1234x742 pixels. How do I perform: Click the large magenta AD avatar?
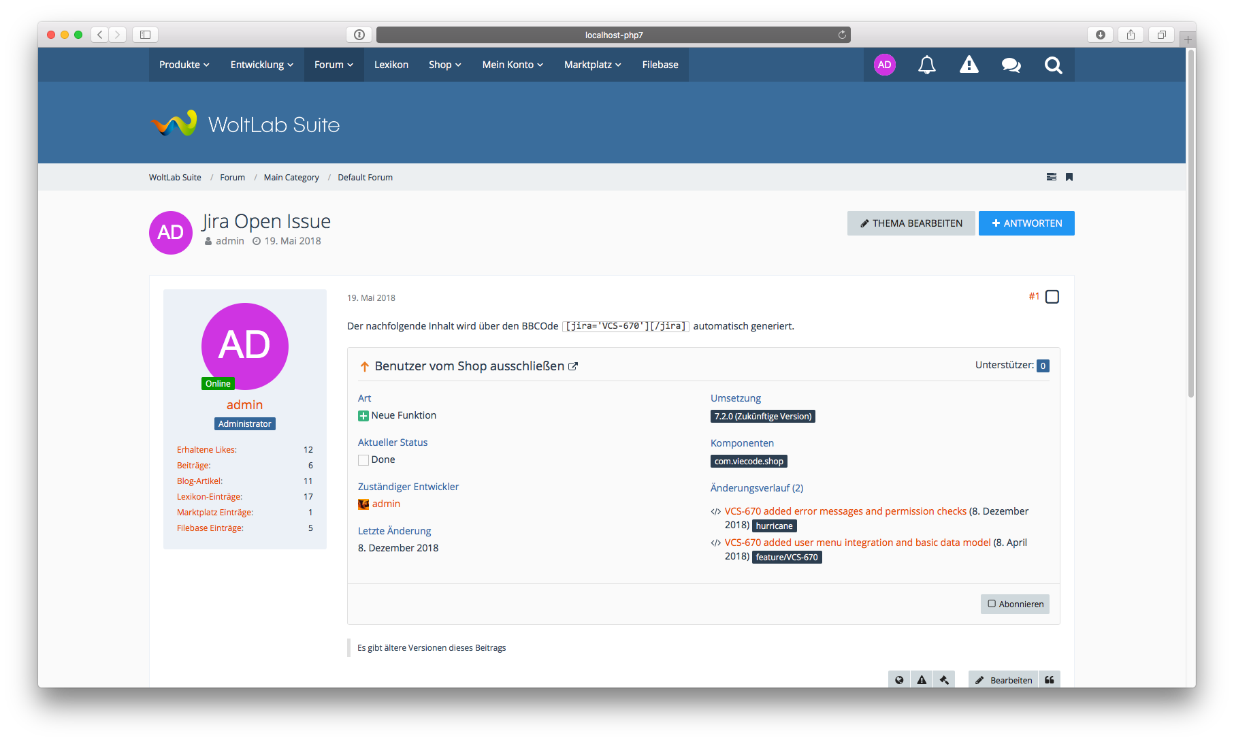(x=244, y=346)
